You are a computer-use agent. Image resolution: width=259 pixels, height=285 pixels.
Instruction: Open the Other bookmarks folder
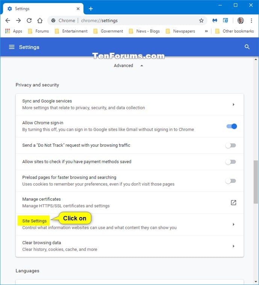coord(235,31)
